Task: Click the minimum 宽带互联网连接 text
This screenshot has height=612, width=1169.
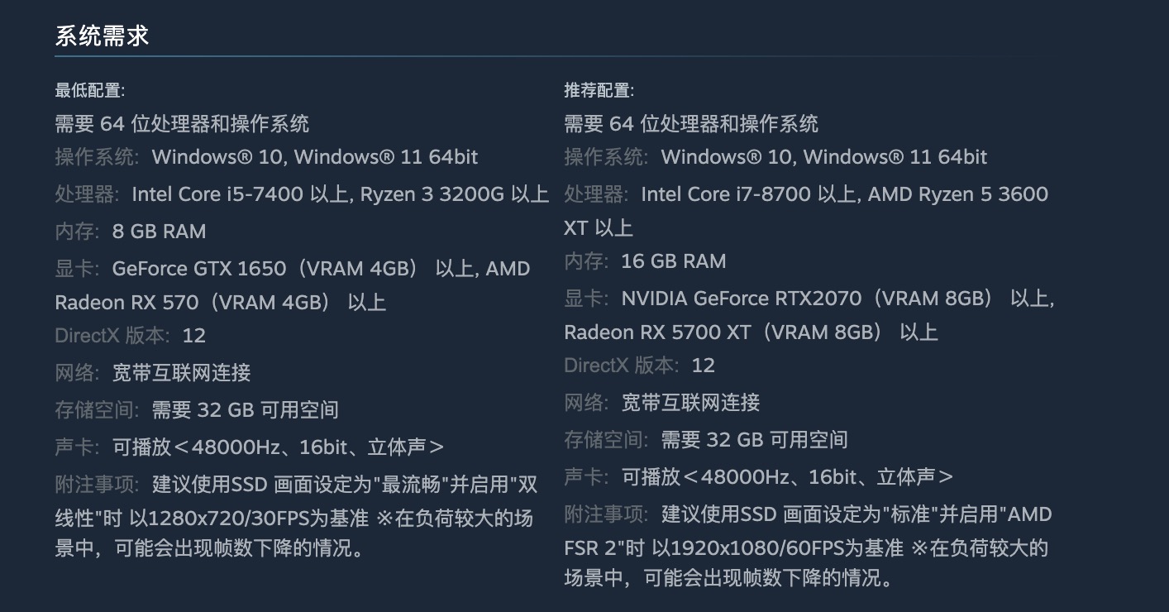Action: click(x=181, y=373)
